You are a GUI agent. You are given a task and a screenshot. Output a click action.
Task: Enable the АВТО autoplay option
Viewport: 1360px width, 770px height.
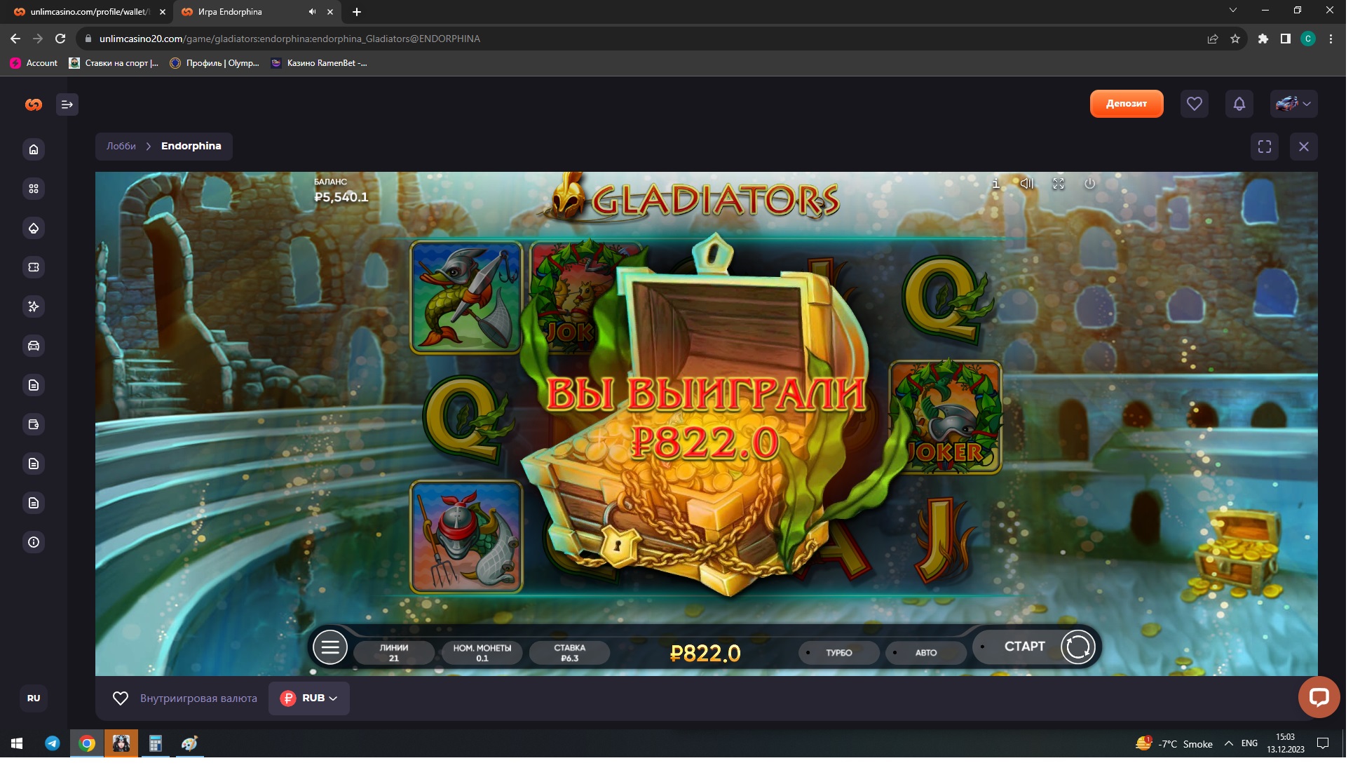point(925,653)
